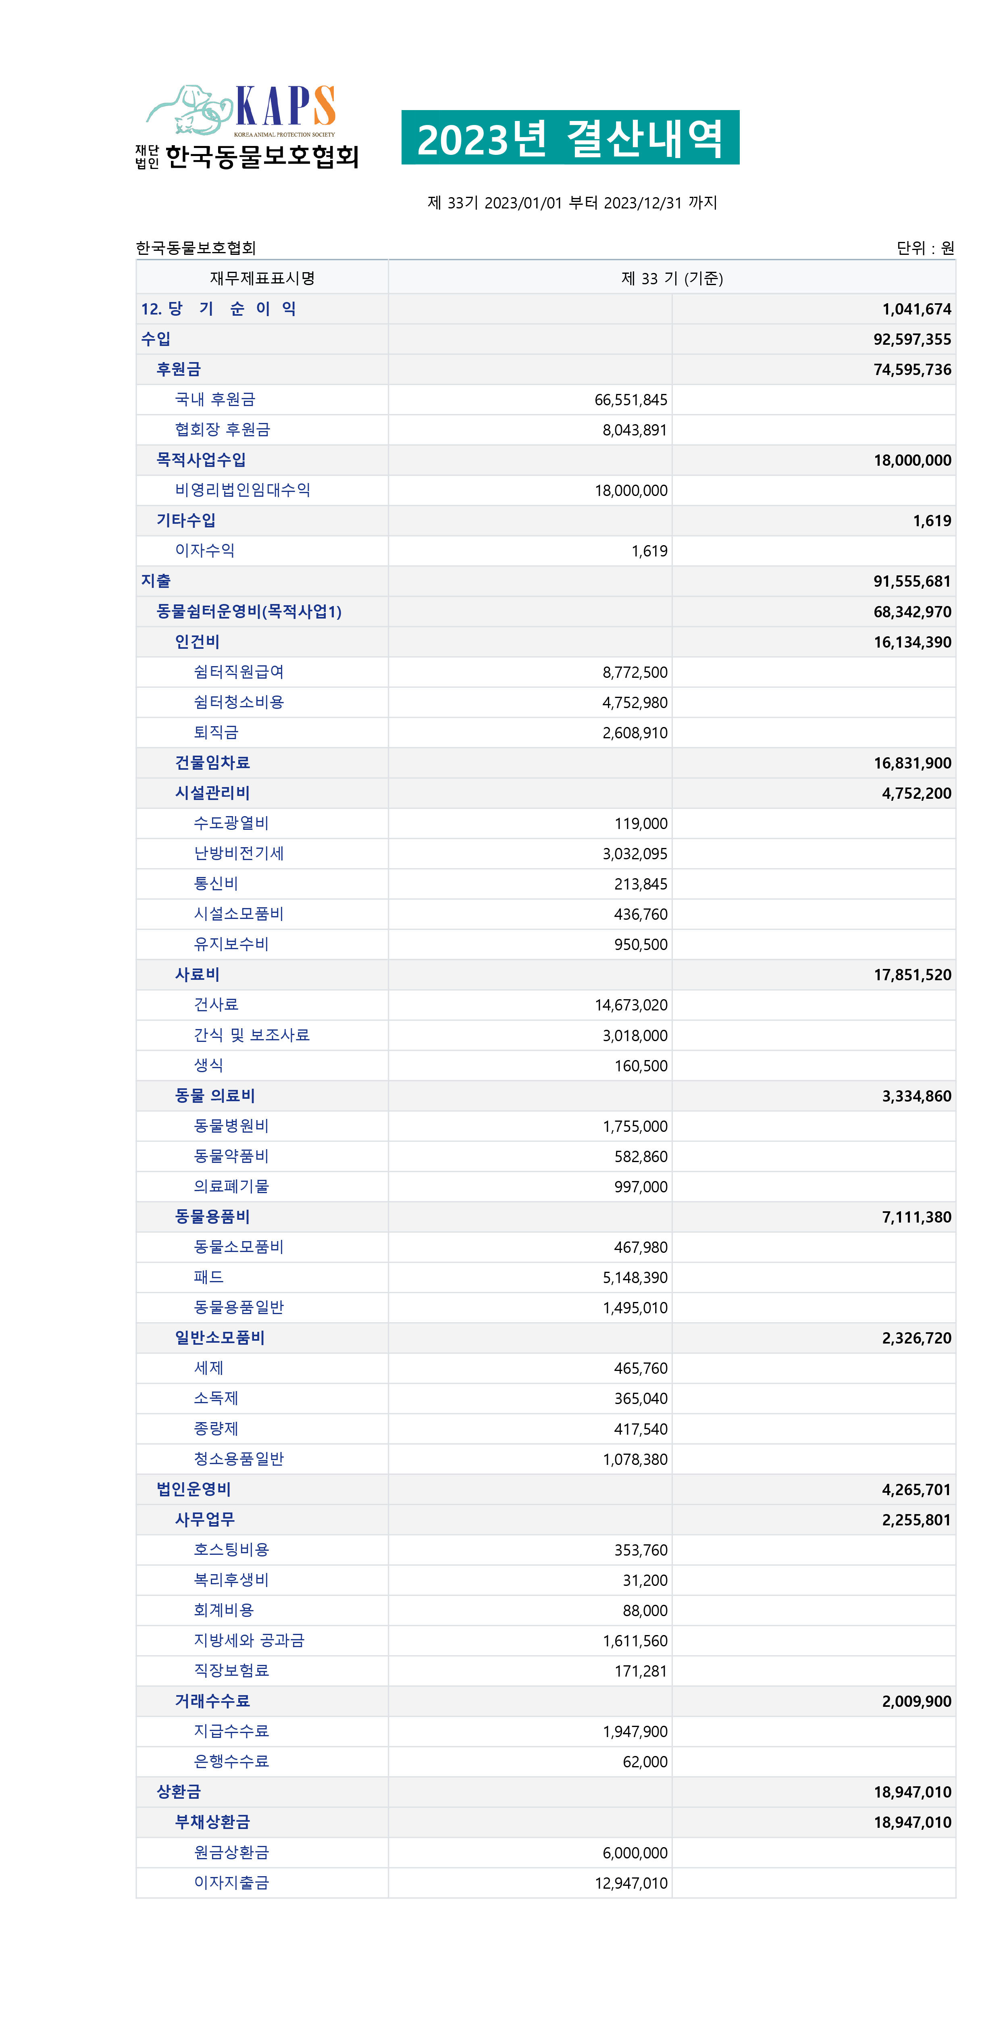Select the '사료비' row label
1001x2029 pixels.
[x=197, y=974]
